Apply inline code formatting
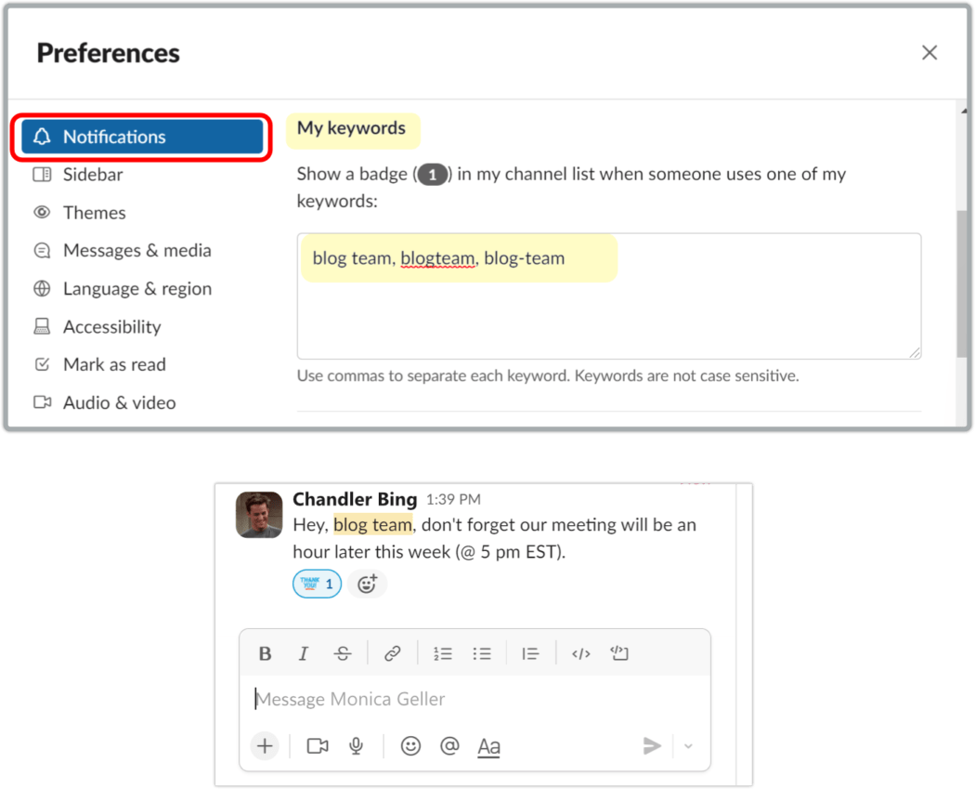This screenshot has width=975, height=789. [x=580, y=653]
